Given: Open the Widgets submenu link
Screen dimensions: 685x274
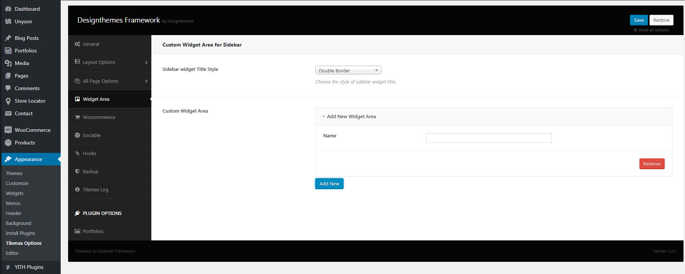Looking at the screenshot, I should [15, 193].
